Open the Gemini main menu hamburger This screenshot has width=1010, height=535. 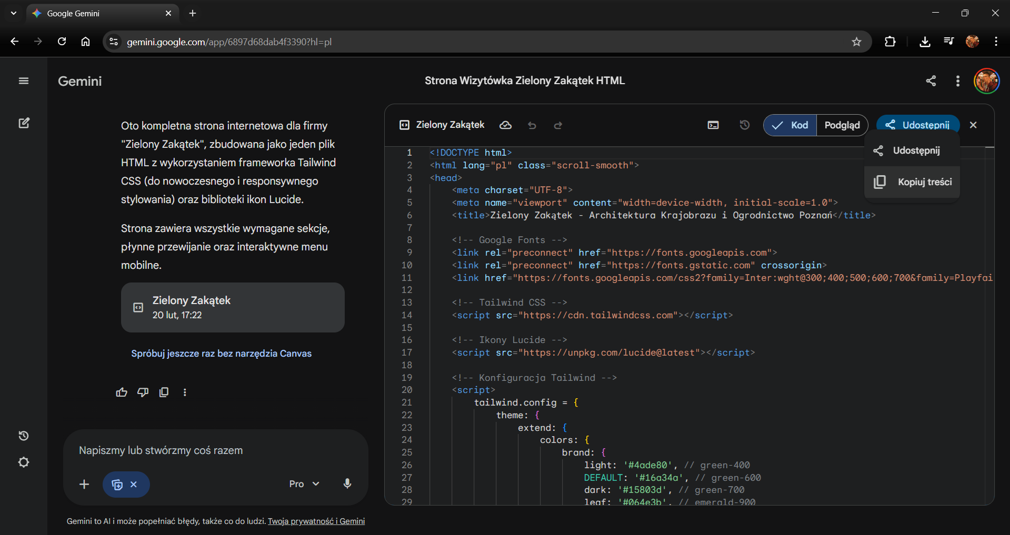(x=24, y=80)
